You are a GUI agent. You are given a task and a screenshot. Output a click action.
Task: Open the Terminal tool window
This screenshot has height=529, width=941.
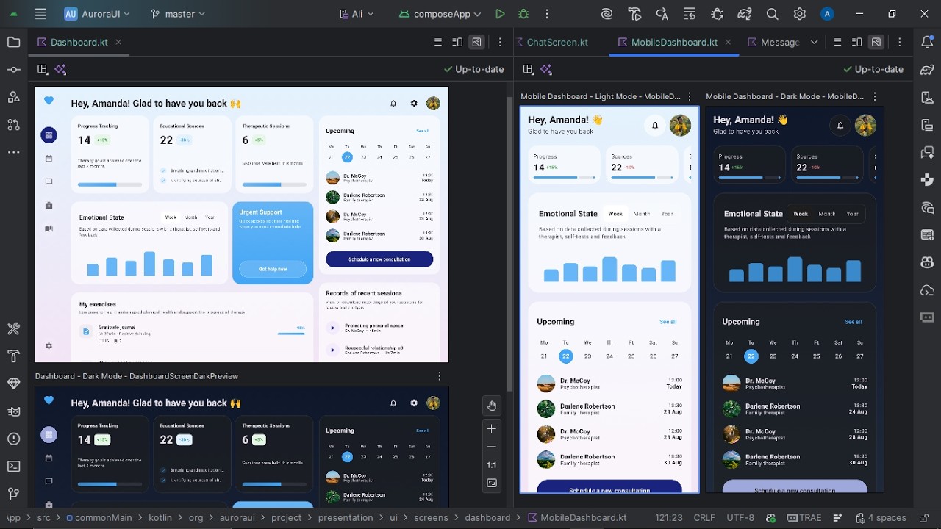13,467
